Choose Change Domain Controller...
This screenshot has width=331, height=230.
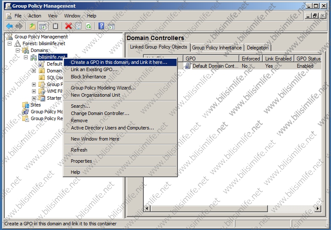(120, 113)
